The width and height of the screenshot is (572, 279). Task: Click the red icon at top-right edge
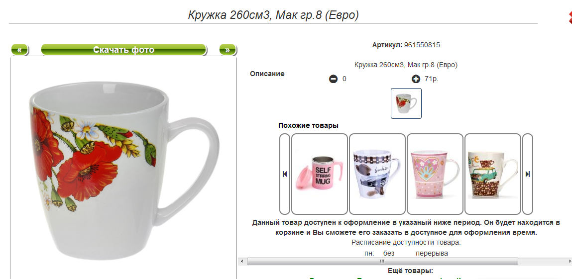coord(570,17)
